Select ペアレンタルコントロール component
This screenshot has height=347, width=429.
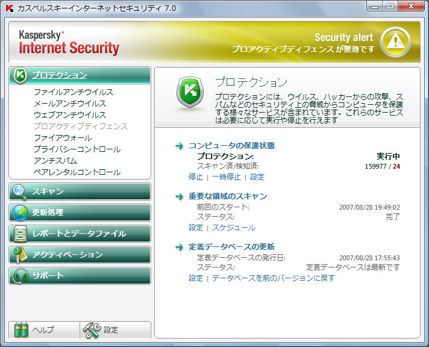coord(77,172)
